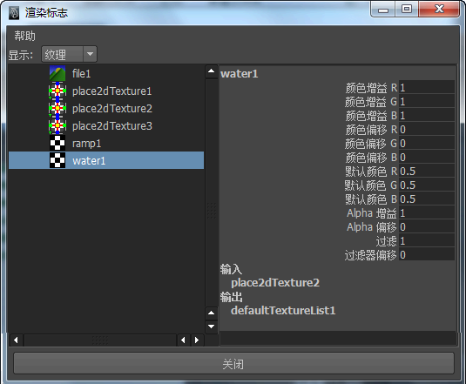Click the list scroll-up arrow at top
Screen dimensions: 466x384
[x=212, y=71]
